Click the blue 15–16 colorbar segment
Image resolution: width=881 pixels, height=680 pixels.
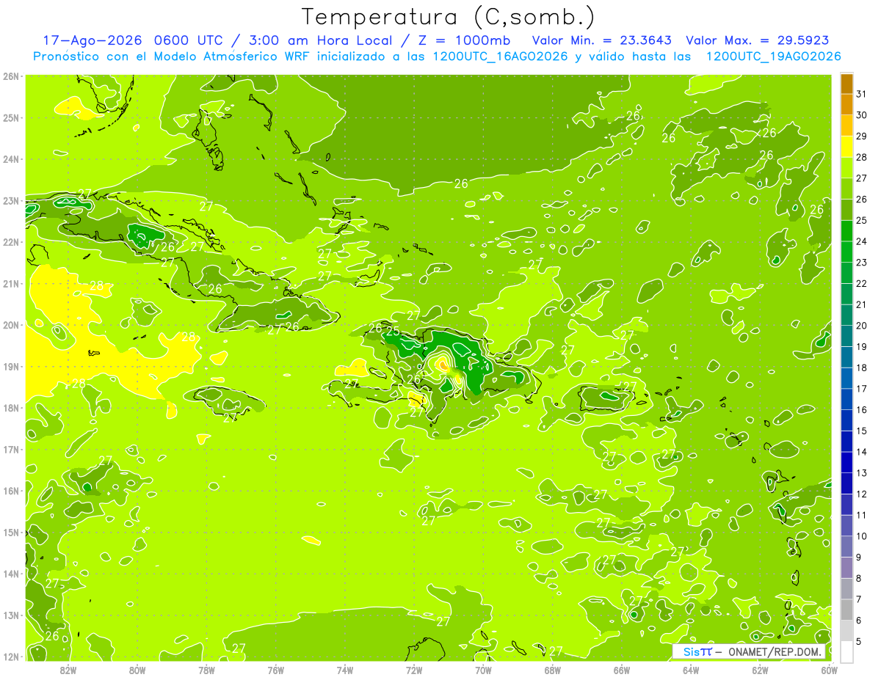(x=846, y=420)
